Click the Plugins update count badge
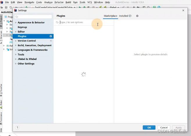191x136 pixels. tap(51, 36)
